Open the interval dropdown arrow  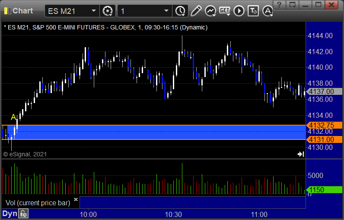166,11
